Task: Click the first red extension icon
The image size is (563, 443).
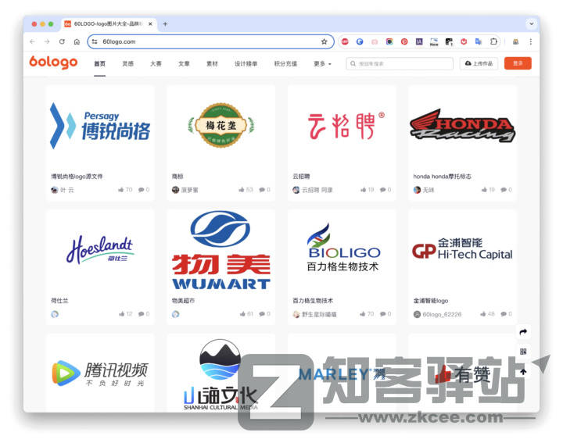Action: tap(345, 41)
